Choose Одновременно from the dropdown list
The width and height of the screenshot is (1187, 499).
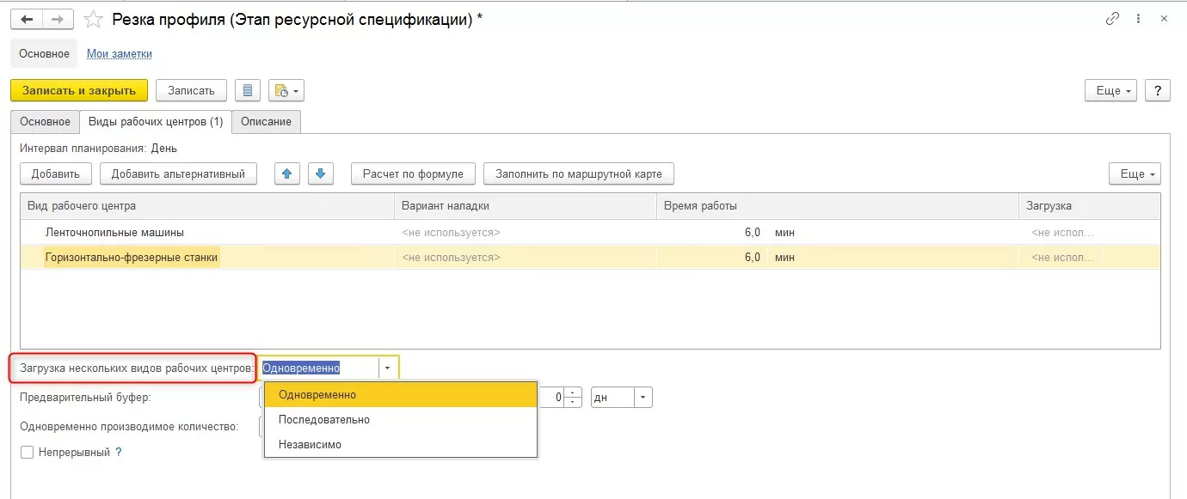[400, 394]
